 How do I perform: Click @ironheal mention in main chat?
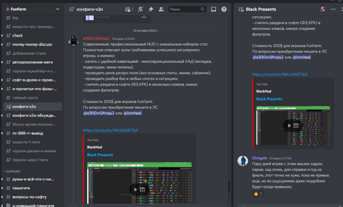[133, 113]
